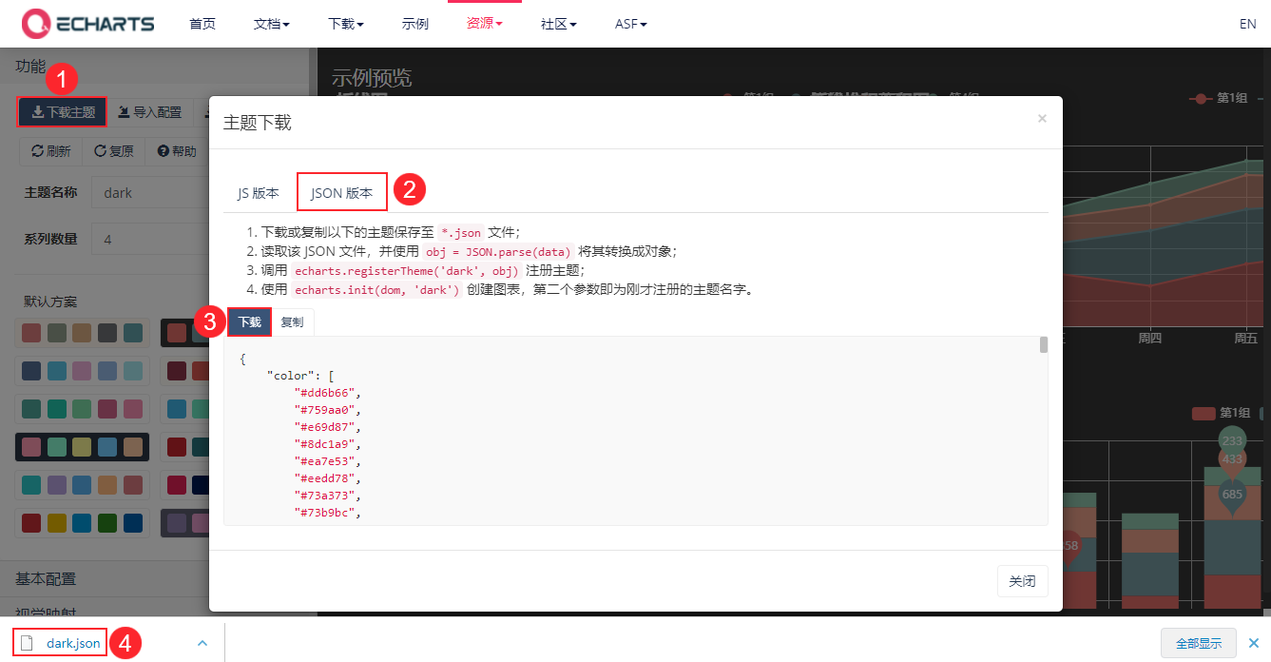Viewport: 1271px width, 662px height.
Task: Close the 主题下载 dialog with the × icon
Action: [1042, 119]
